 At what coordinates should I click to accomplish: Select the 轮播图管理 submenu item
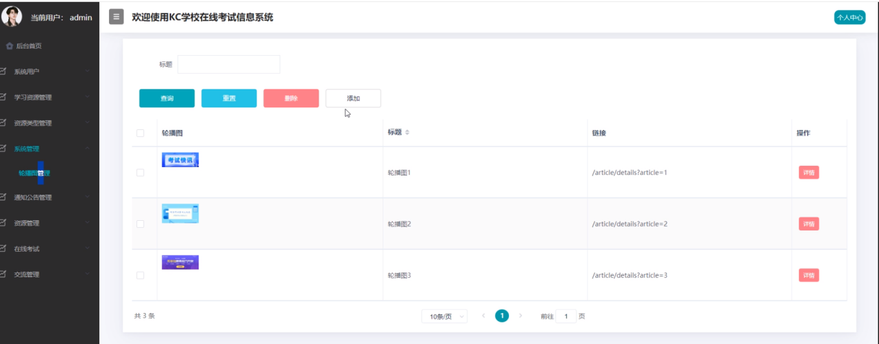34,173
